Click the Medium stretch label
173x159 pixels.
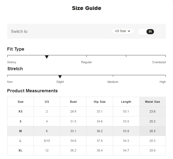tap(113, 82)
